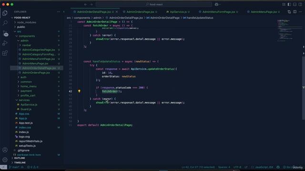
Task: Split the editor right
Action: pyautogui.click(x=295, y=12)
